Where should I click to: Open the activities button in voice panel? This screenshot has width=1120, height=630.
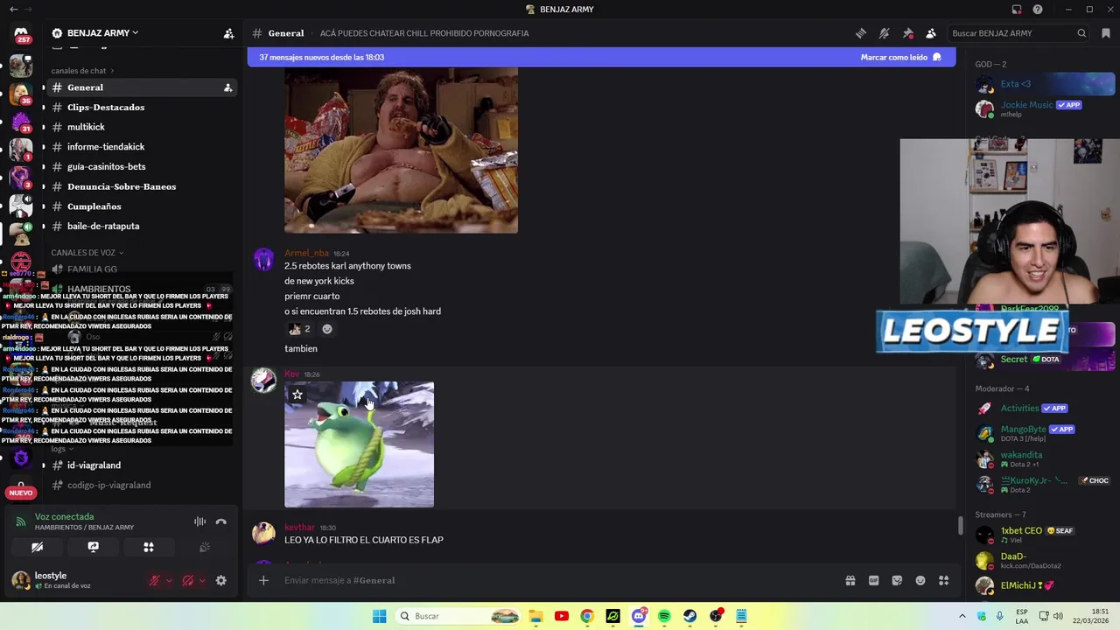tap(149, 547)
